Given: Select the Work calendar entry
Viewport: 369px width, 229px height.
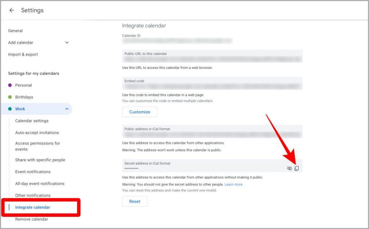Looking at the screenshot, I should (36, 109).
